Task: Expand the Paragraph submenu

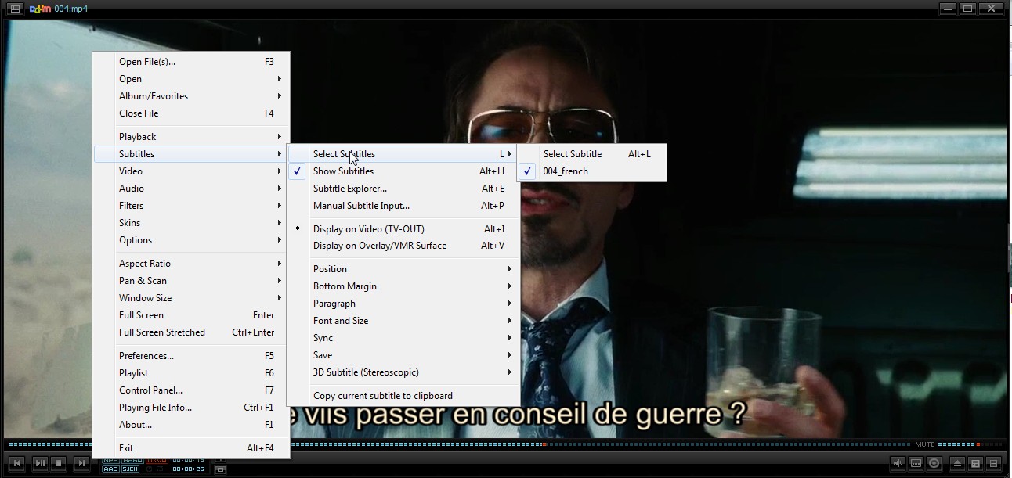Action: (403, 304)
